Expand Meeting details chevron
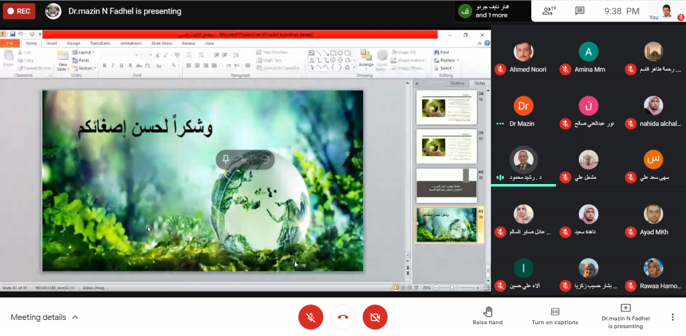This screenshot has width=686, height=336. click(x=75, y=317)
